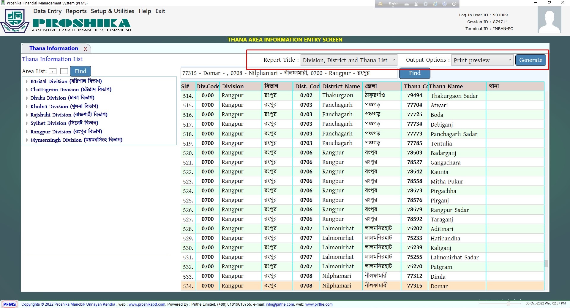
Task: Click the zoom slider handle in the status bar
Action: [x=509, y=304]
